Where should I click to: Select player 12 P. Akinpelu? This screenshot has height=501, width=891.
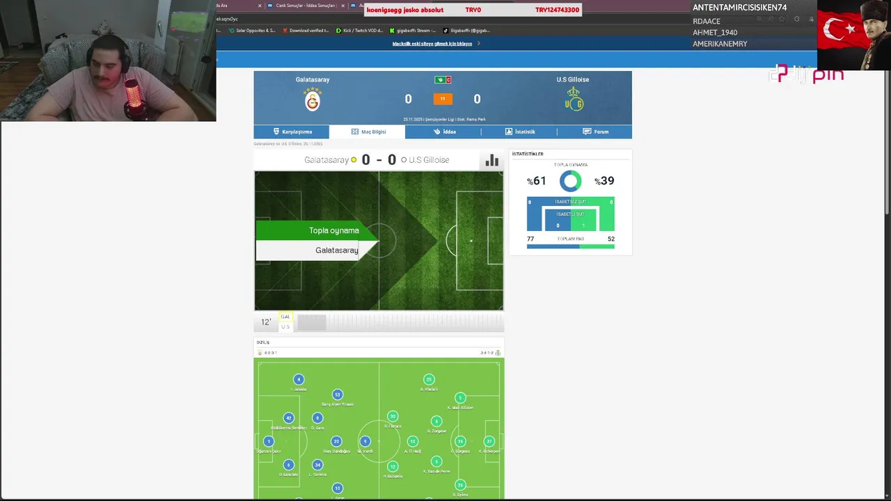pos(393,467)
